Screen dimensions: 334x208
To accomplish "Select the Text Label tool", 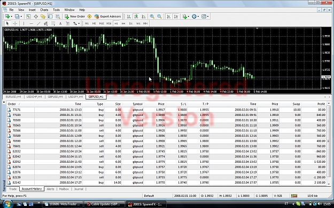I will 67,23.
